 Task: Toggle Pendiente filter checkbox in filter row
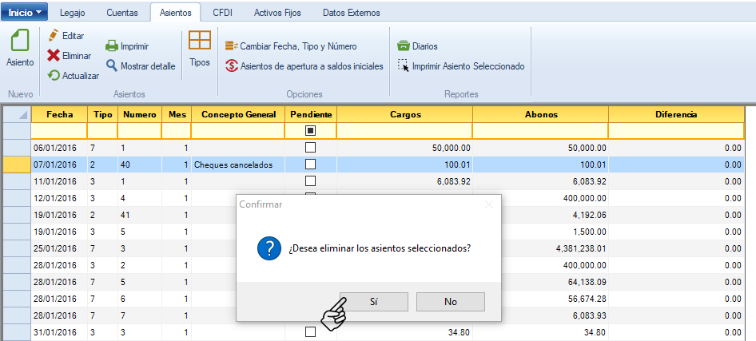311,130
